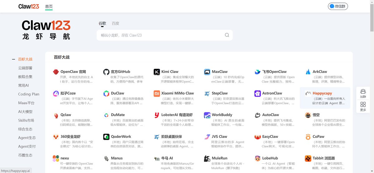Go to 教程合集 in the sidebar

click(25, 77)
